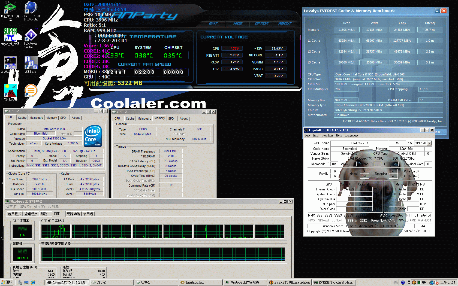
Task: Click the Start button on taskbar
Action: [7, 282]
